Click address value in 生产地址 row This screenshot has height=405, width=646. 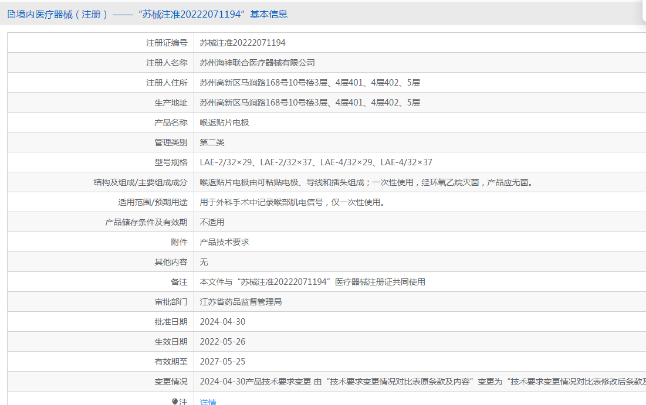(x=310, y=103)
